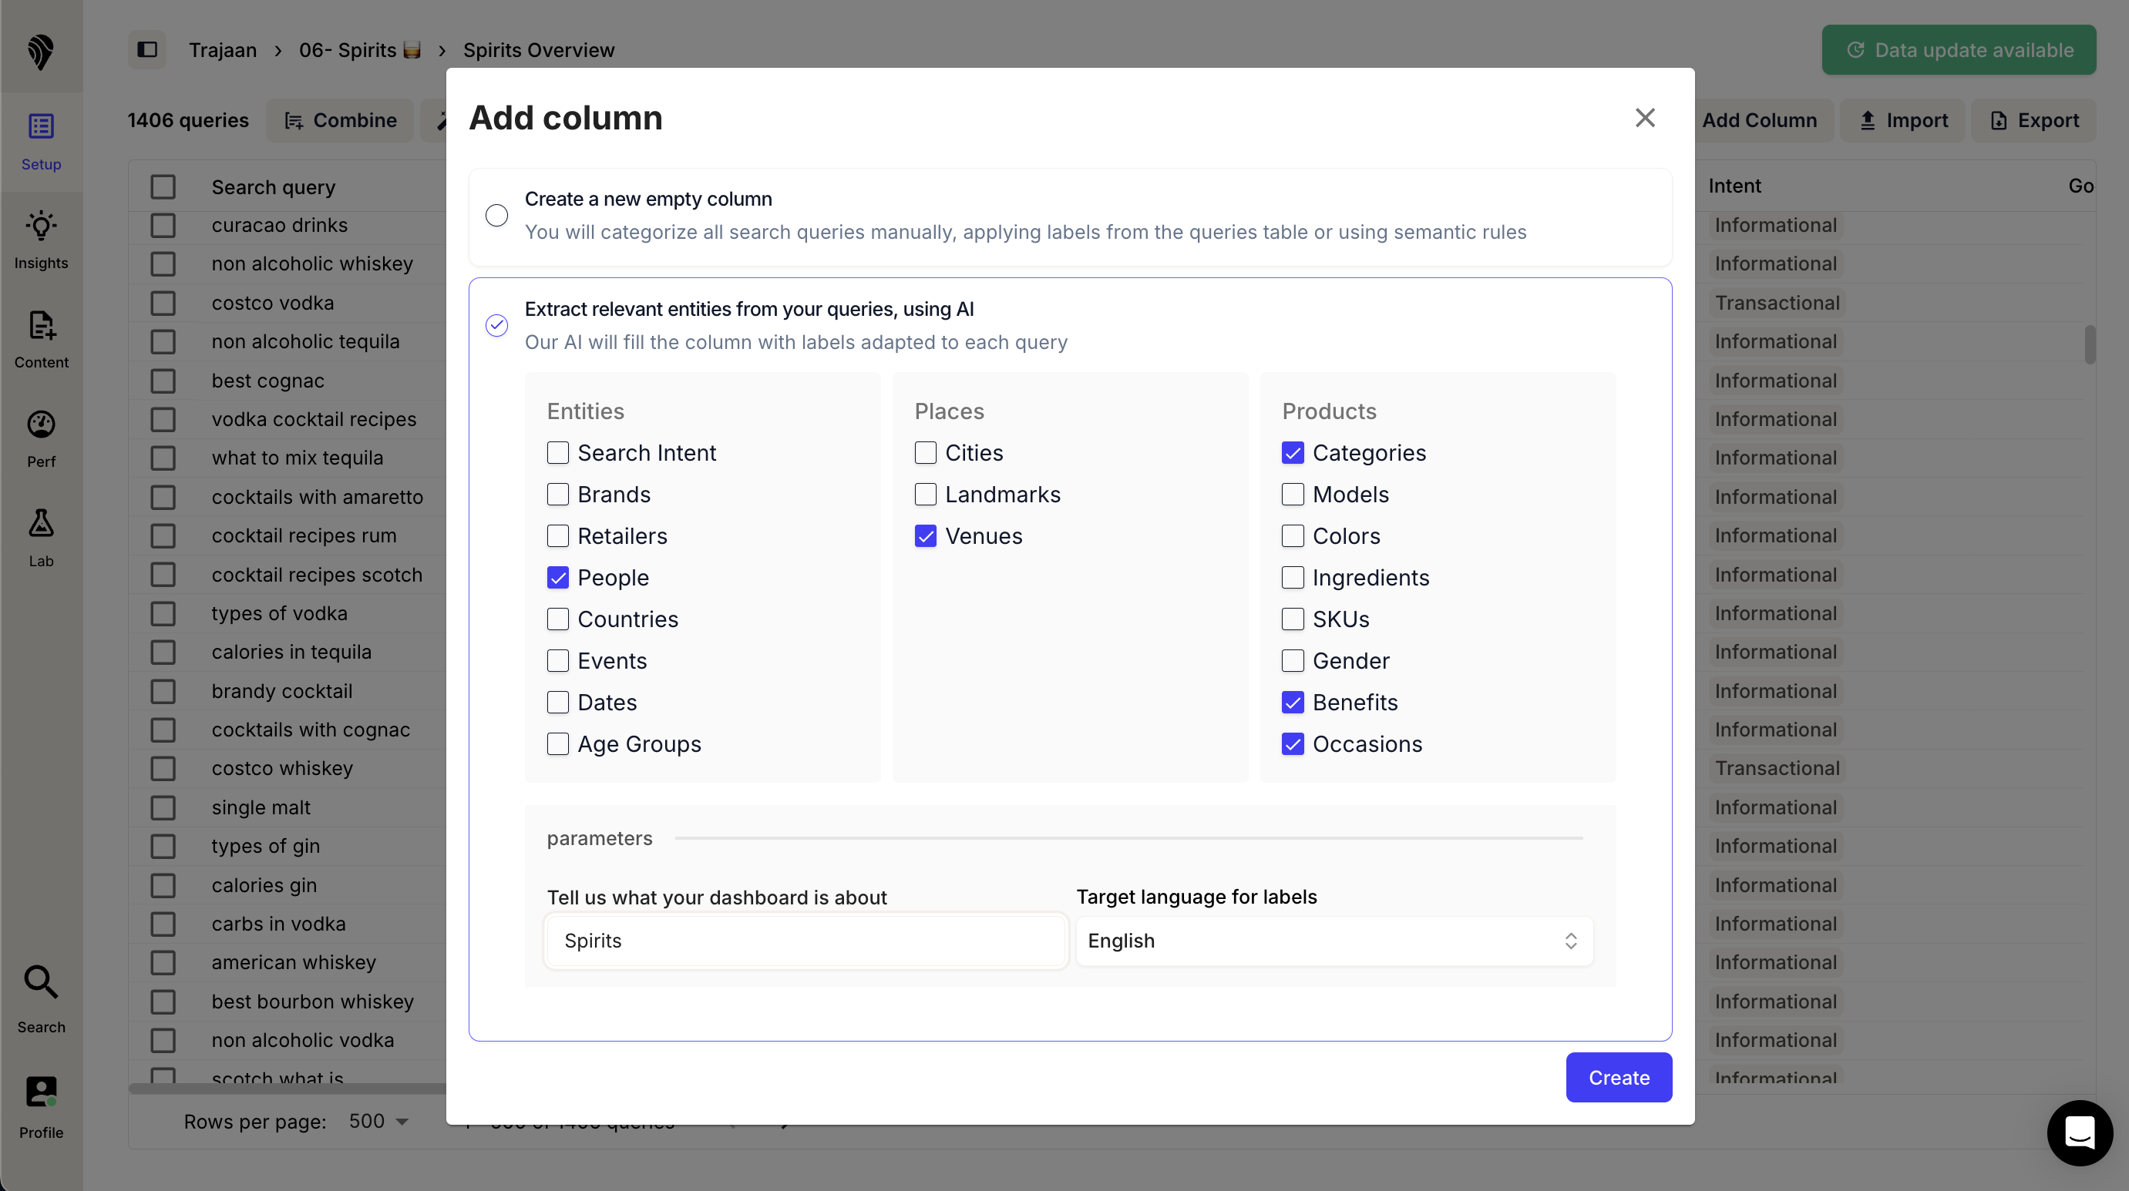Select the Search icon in the sidebar
The image size is (2129, 1191).
click(41, 999)
